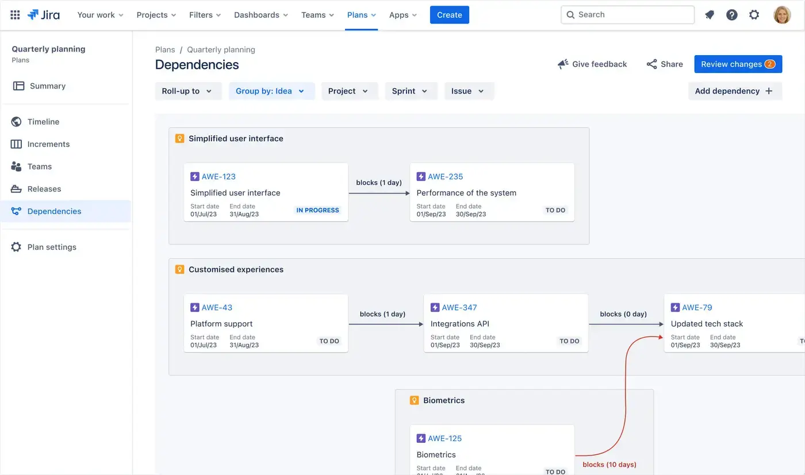Open the app switcher grid icon
805x475 pixels.
click(x=15, y=15)
